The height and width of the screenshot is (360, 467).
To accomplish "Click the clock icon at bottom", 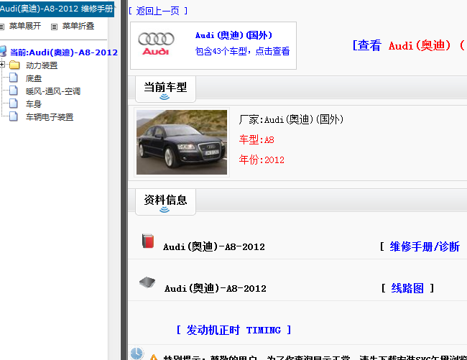I will (137, 353).
